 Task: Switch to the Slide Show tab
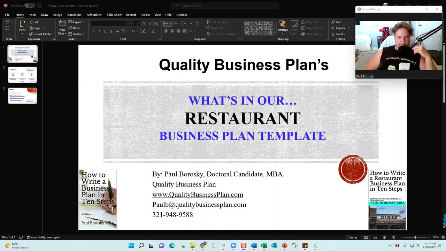point(114,15)
